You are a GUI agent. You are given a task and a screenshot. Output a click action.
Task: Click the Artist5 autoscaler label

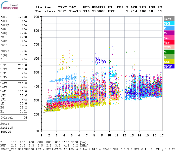[x=7, y=128]
